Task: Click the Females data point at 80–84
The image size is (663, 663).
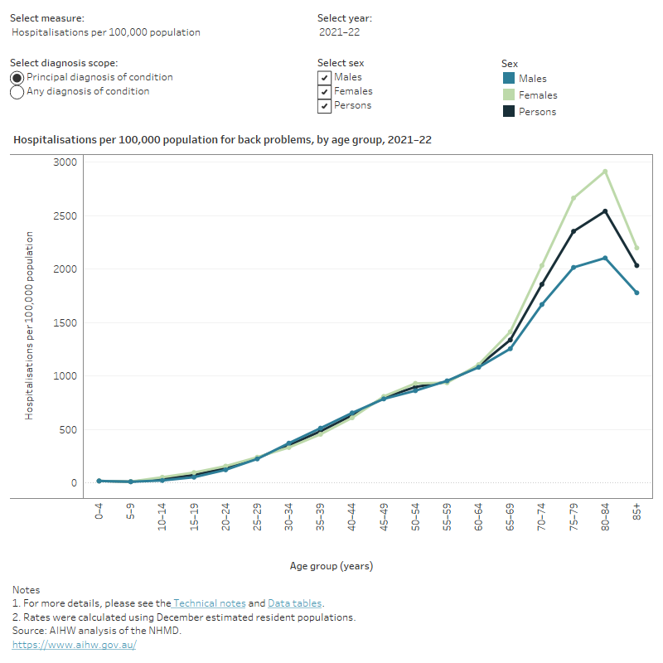Action: [605, 172]
